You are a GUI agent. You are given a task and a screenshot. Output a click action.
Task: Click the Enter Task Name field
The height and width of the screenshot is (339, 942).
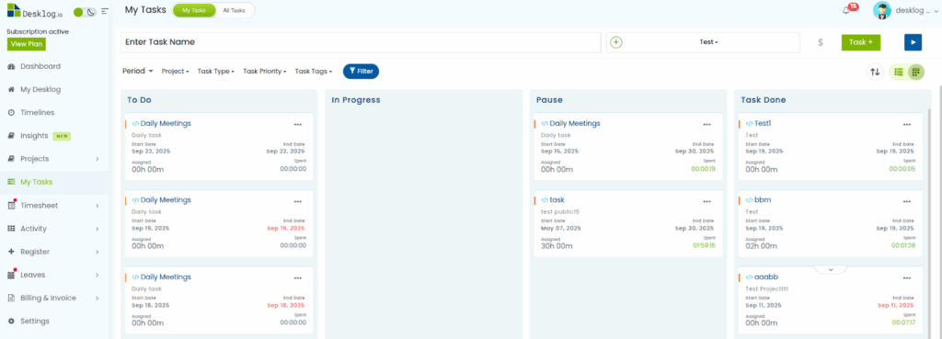[361, 42]
